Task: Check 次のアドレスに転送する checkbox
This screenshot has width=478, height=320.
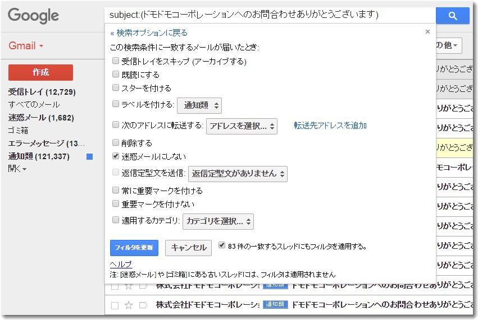Action: (116, 124)
